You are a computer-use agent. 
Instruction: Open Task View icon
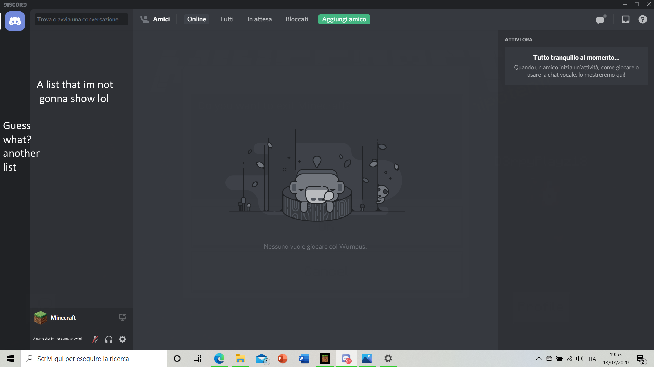tap(198, 359)
